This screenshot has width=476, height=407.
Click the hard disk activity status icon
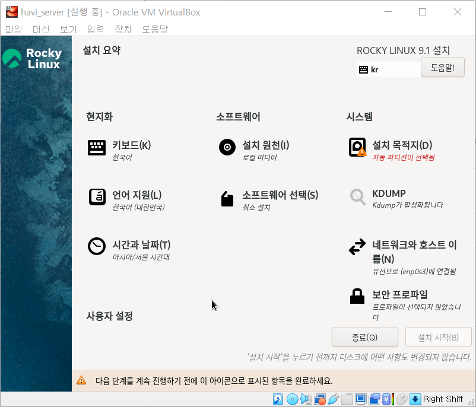click(278, 399)
